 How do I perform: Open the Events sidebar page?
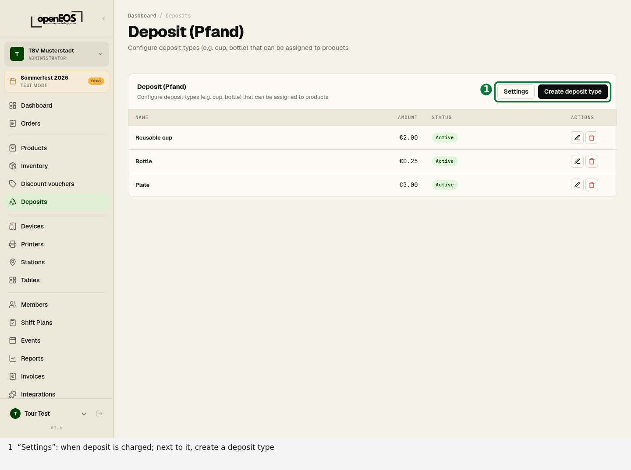point(57,340)
